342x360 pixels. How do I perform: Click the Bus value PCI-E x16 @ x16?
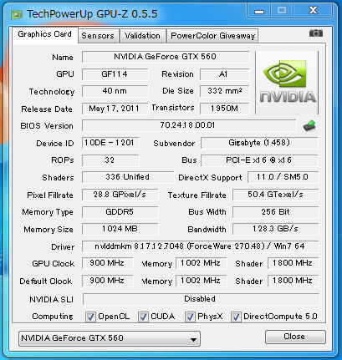coord(259,160)
